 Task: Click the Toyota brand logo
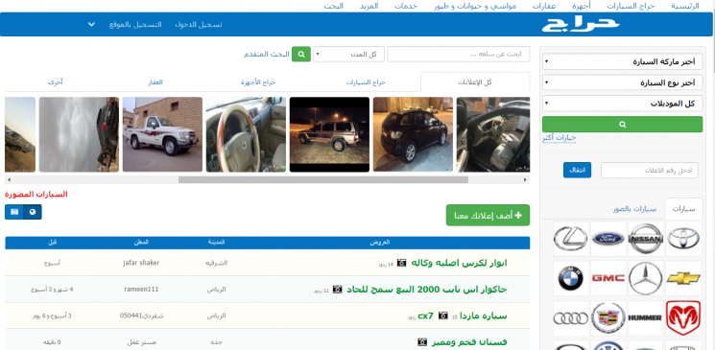click(x=683, y=239)
